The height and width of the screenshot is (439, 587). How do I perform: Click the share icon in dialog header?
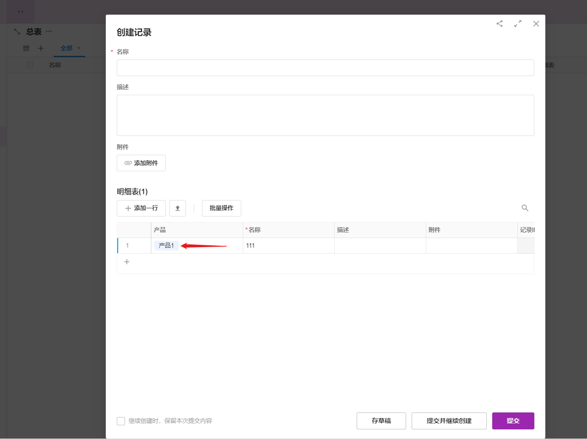click(500, 24)
